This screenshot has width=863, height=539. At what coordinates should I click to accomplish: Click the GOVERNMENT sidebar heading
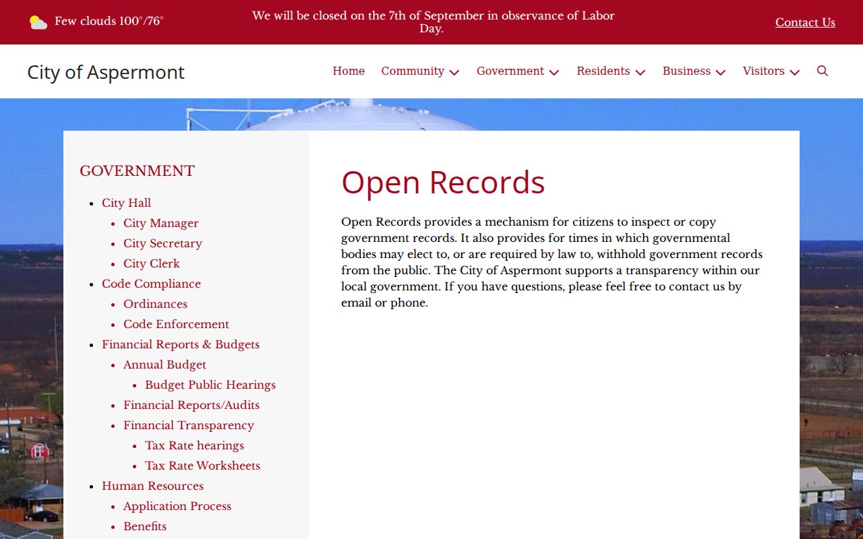pyautogui.click(x=137, y=171)
